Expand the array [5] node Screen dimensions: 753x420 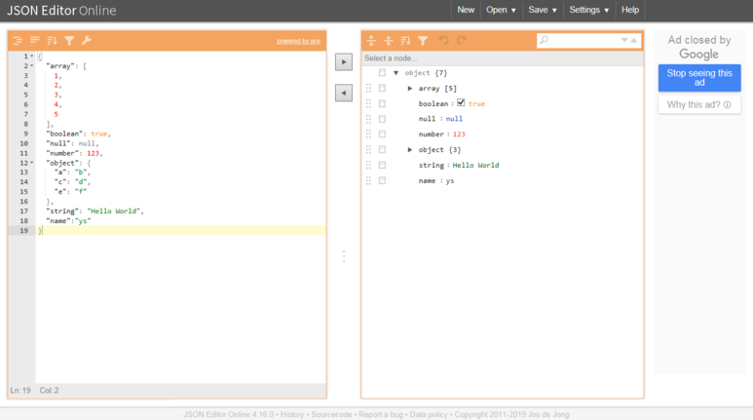410,89
